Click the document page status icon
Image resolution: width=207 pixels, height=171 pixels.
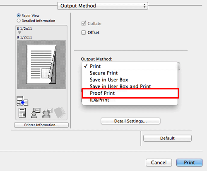click(22, 113)
